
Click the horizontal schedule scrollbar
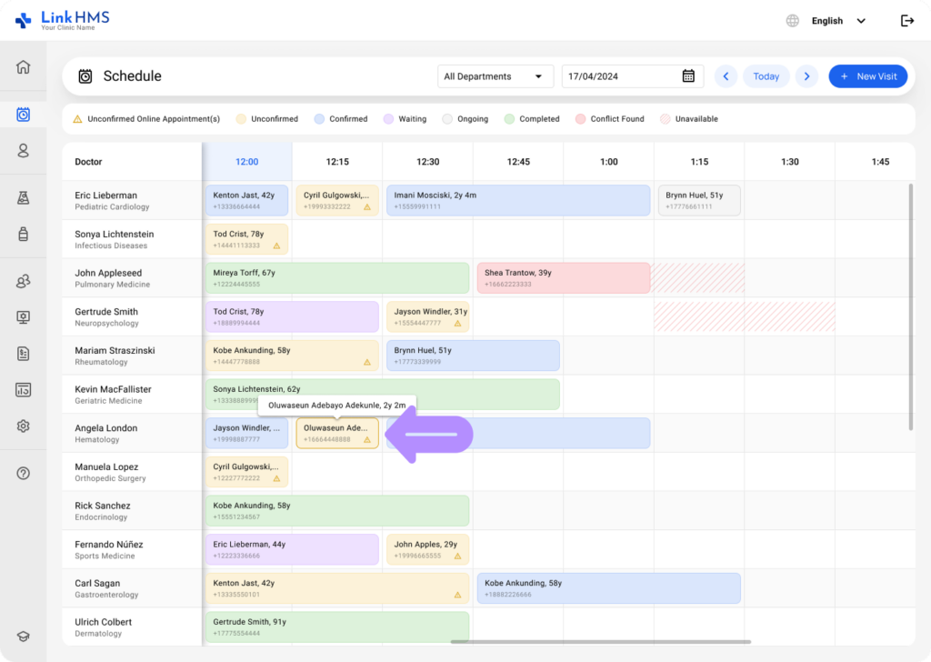(x=601, y=642)
